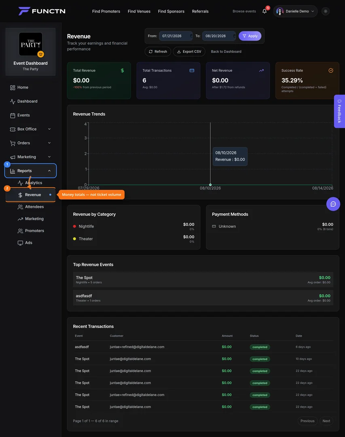This screenshot has height=437, width=345.
Task: Click the Ads report label in the sidebar
Action: coord(29,243)
